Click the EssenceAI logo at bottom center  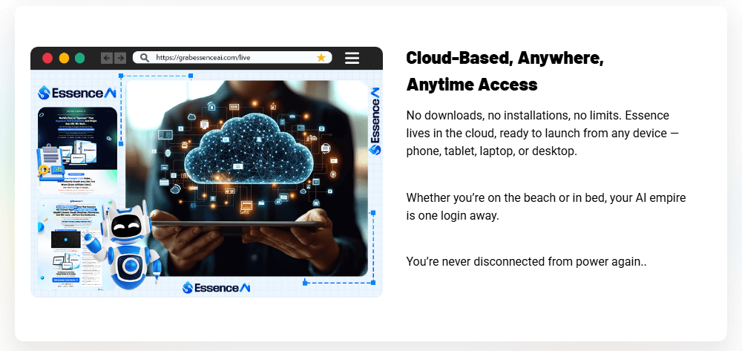(x=217, y=287)
